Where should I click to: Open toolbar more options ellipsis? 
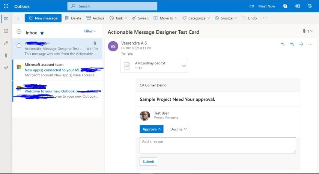click(265, 18)
